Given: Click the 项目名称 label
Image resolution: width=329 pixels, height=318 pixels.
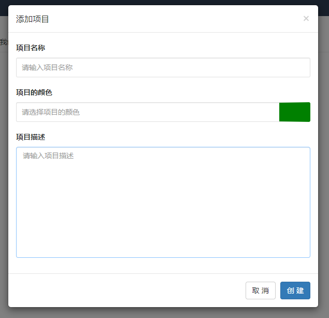Looking at the screenshot, I should pos(30,48).
